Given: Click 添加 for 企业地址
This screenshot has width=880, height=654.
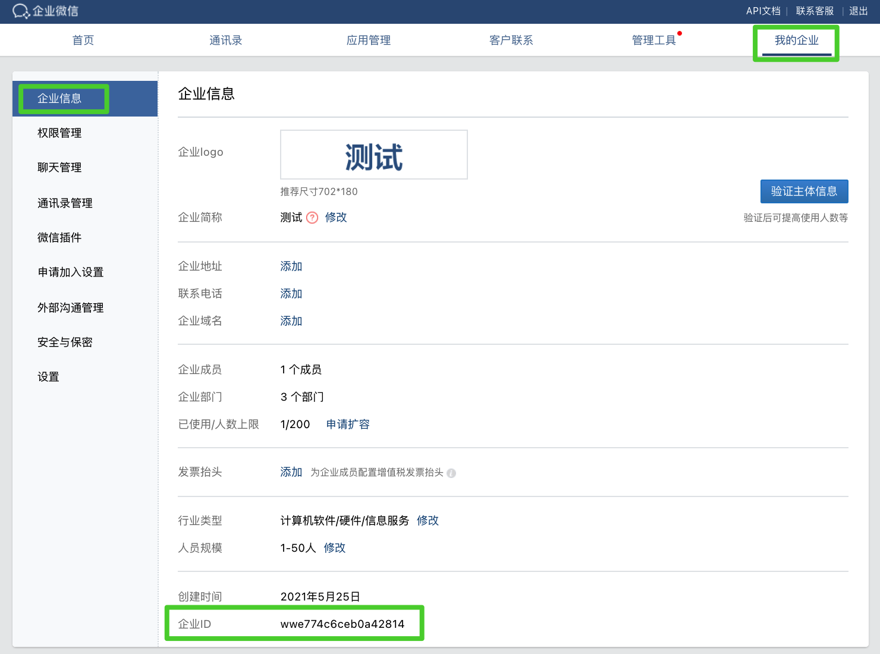Looking at the screenshot, I should [291, 266].
